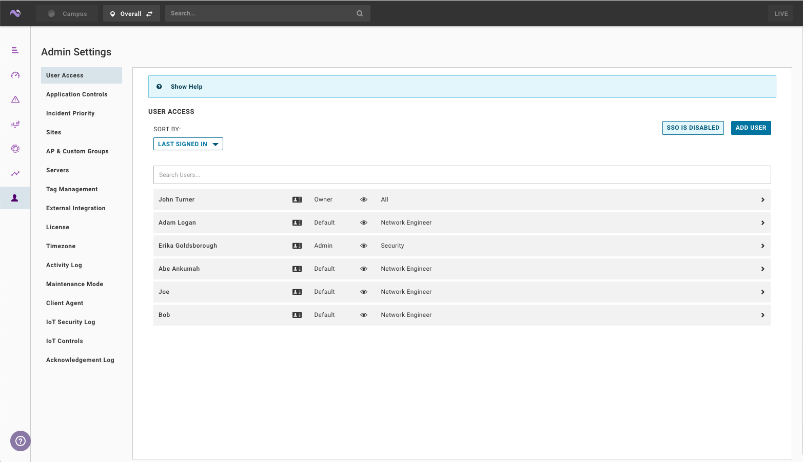Click the search magnifier icon
This screenshot has width=803, height=462.
click(x=360, y=13)
